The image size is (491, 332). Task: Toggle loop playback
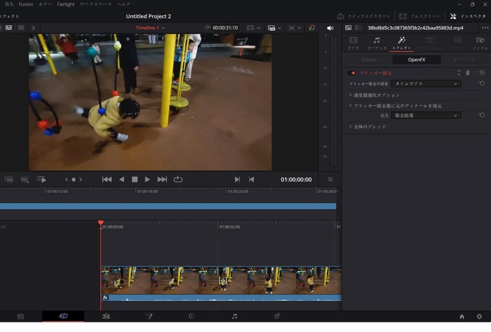[x=178, y=179]
